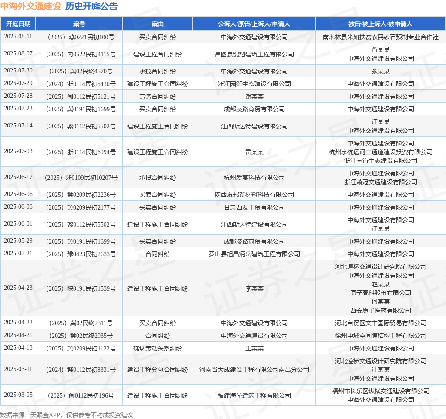The image size is (446, 419).
Task: Select the 劳务合同纠纷 cause cell
Action: pyautogui.click(x=158, y=96)
